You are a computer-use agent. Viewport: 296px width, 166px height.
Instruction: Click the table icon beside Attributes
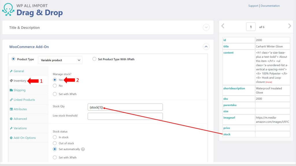[x=11, y=109]
